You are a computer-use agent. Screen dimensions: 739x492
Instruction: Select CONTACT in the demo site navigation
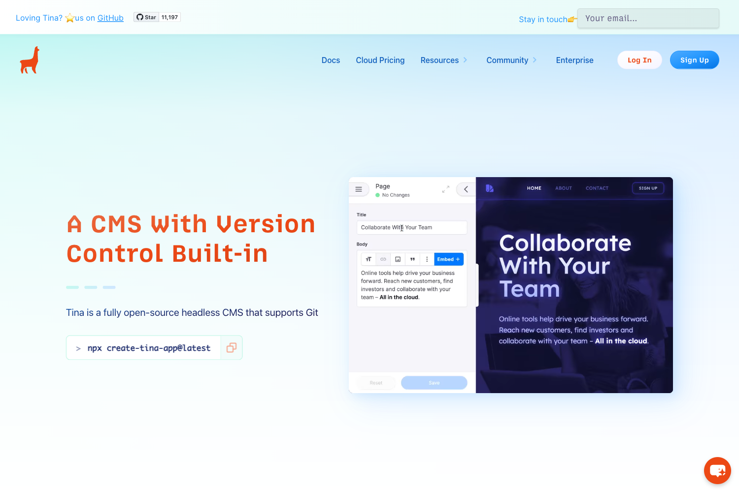click(597, 188)
